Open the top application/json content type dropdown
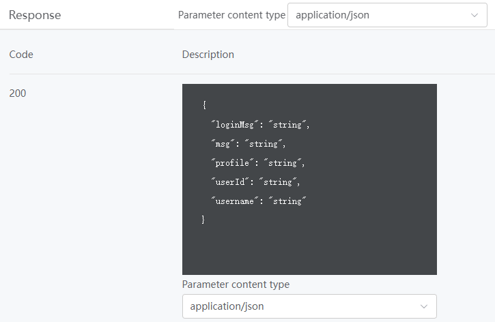 point(387,15)
